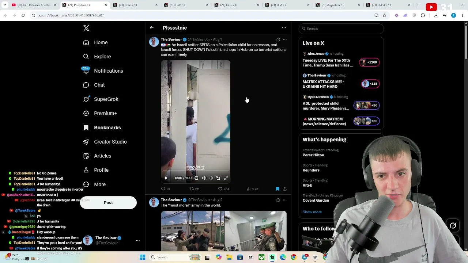The height and width of the screenshot is (263, 468).
Task: Join Ryan Dawson ADL live broadcast
Action: click(x=341, y=103)
